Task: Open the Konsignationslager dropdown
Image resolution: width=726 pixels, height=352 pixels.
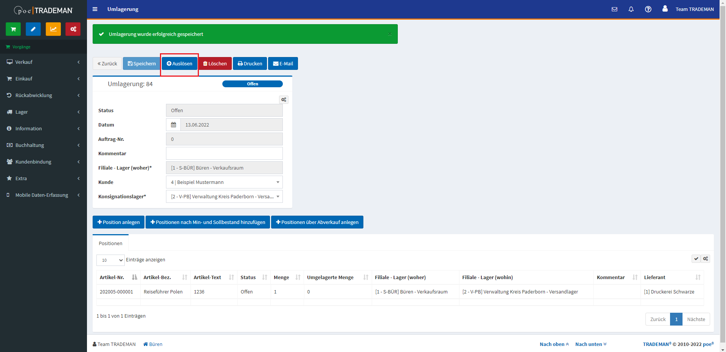Action: 224,196
